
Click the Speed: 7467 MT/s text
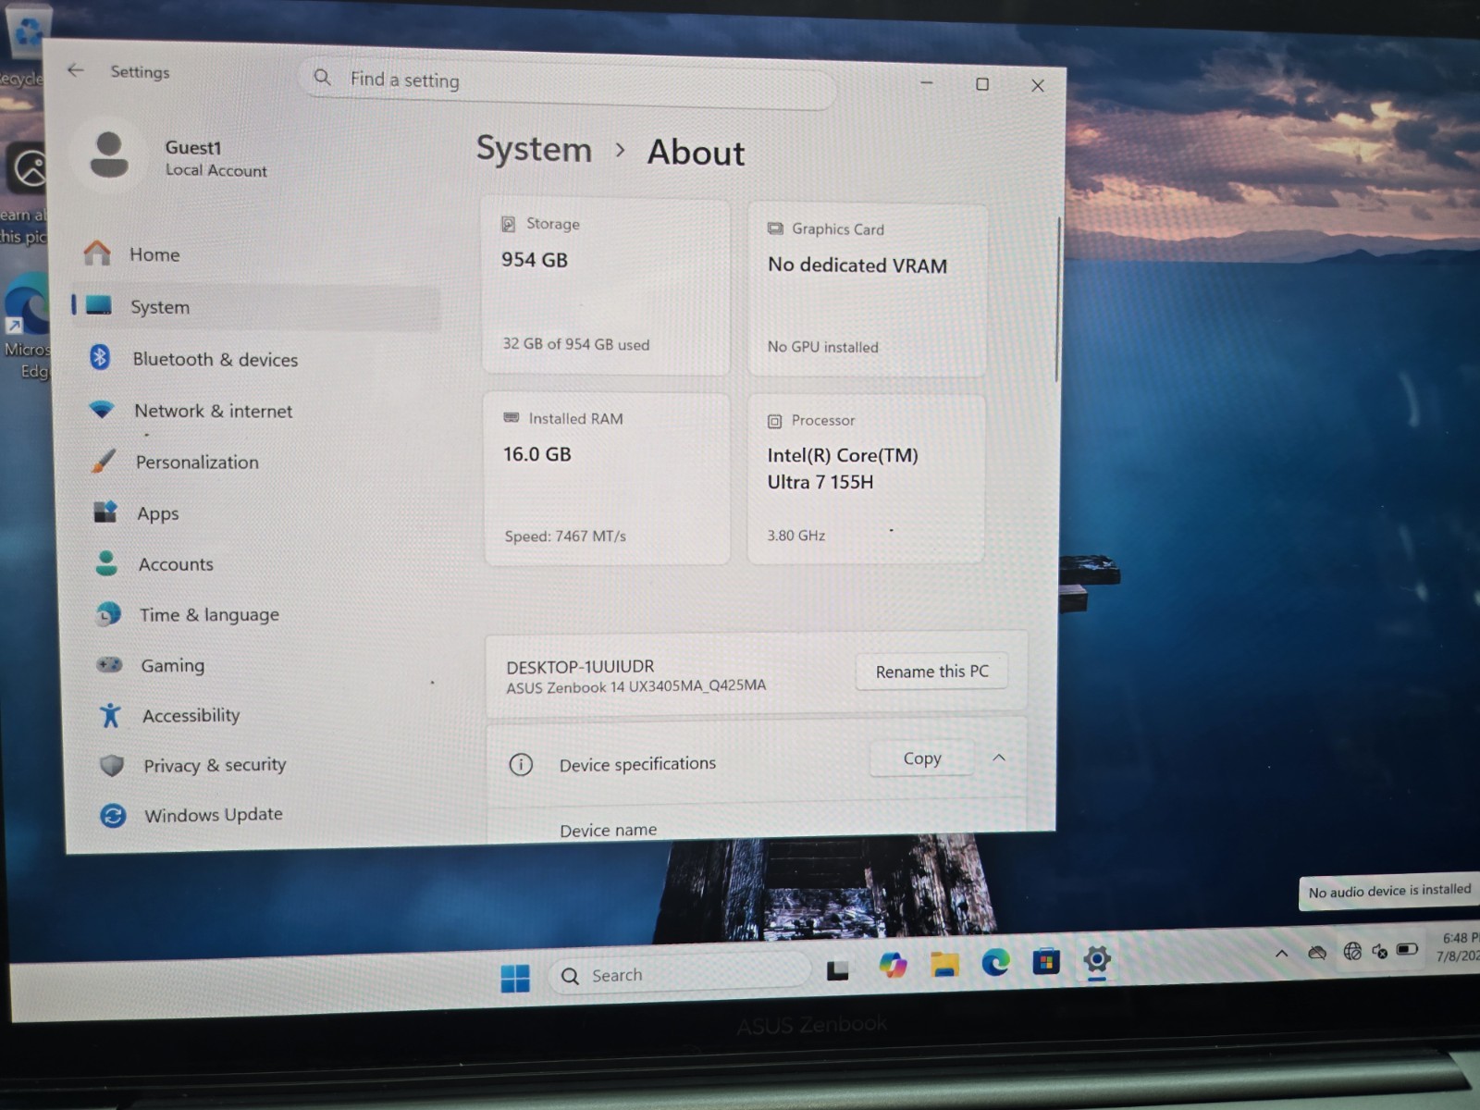[x=565, y=536]
